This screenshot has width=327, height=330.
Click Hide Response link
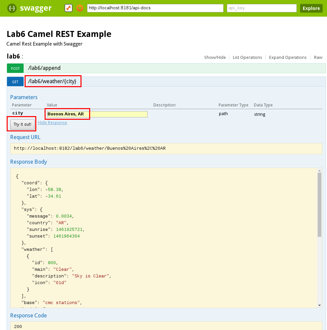point(53,123)
